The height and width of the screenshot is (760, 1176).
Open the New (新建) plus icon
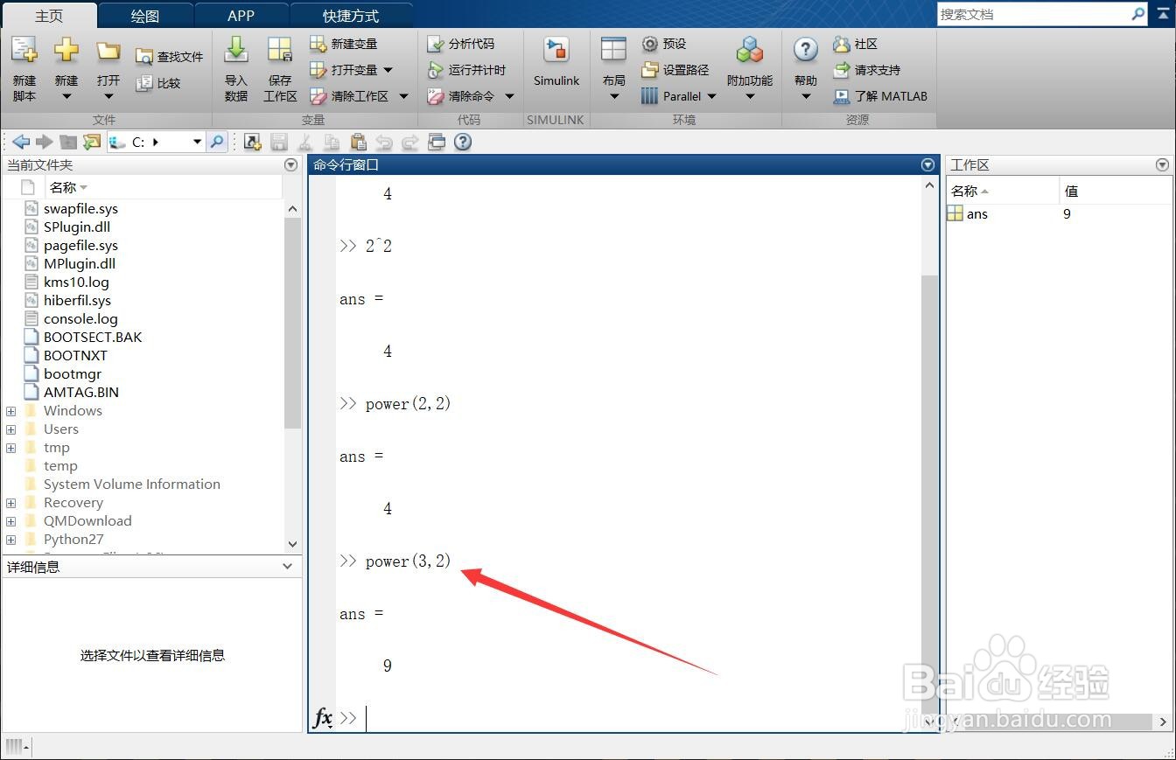click(66, 51)
